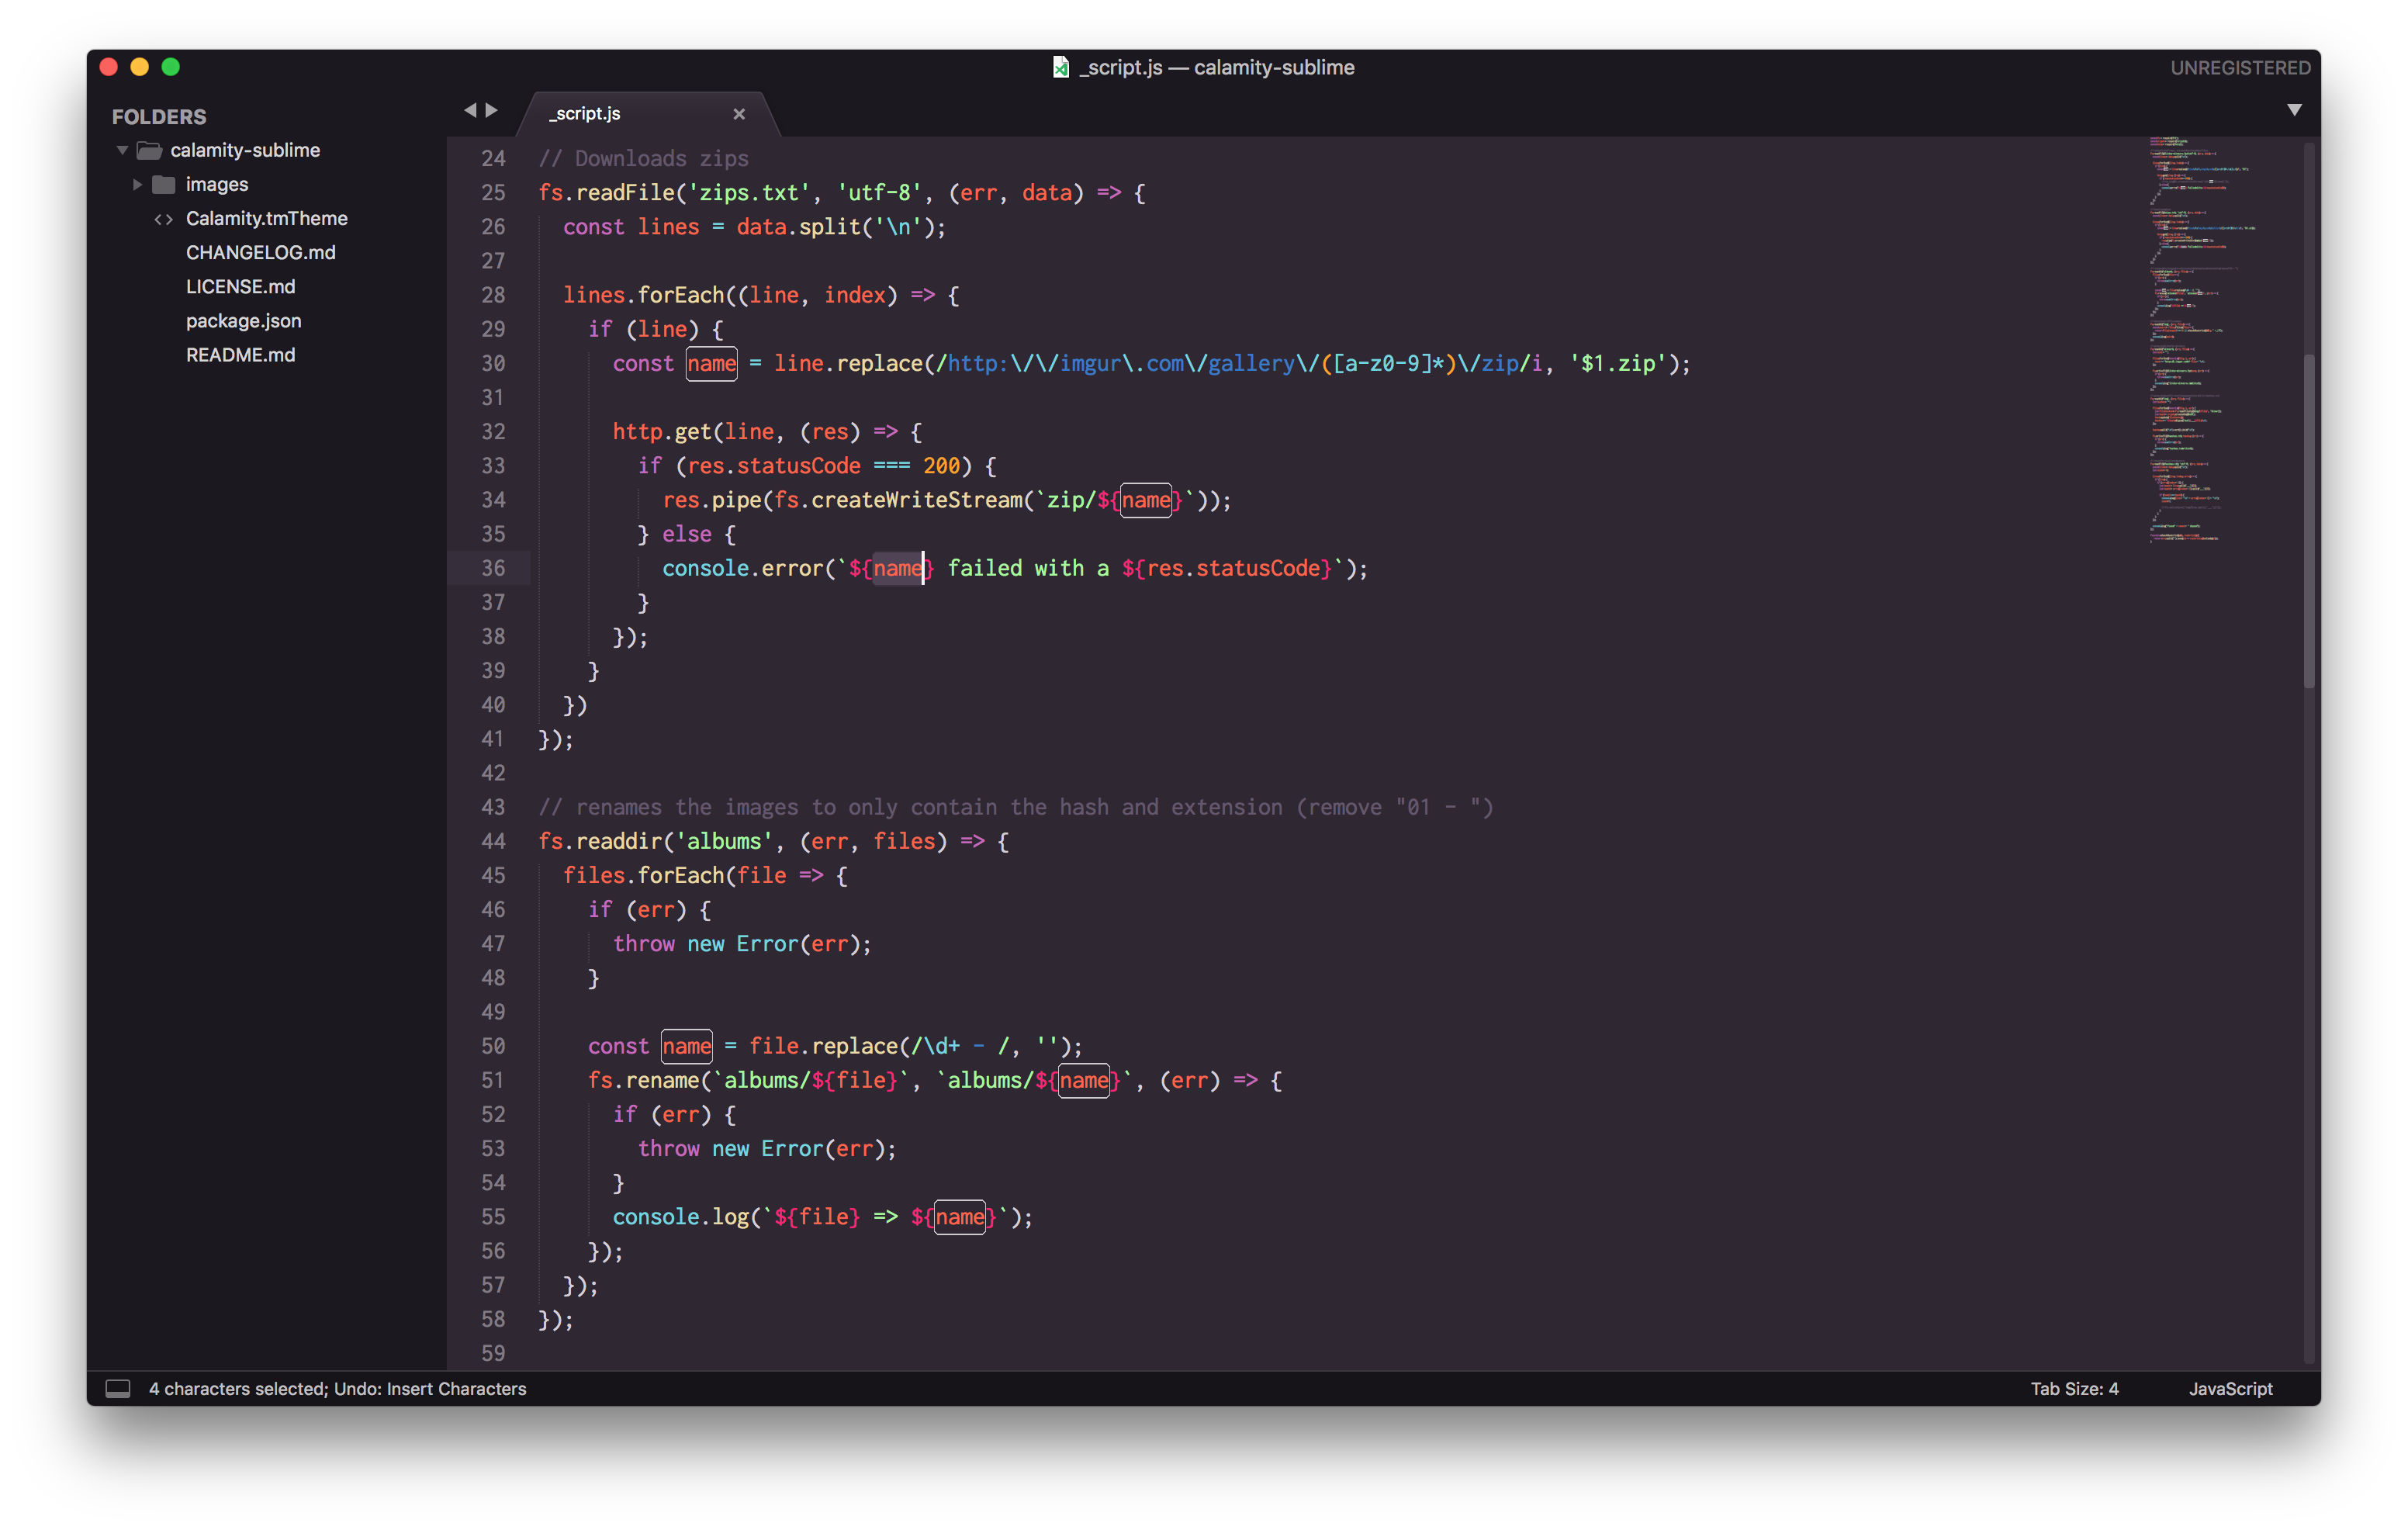
Task: Click 'fs.rename' on line 51
Action: point(643,1080)
